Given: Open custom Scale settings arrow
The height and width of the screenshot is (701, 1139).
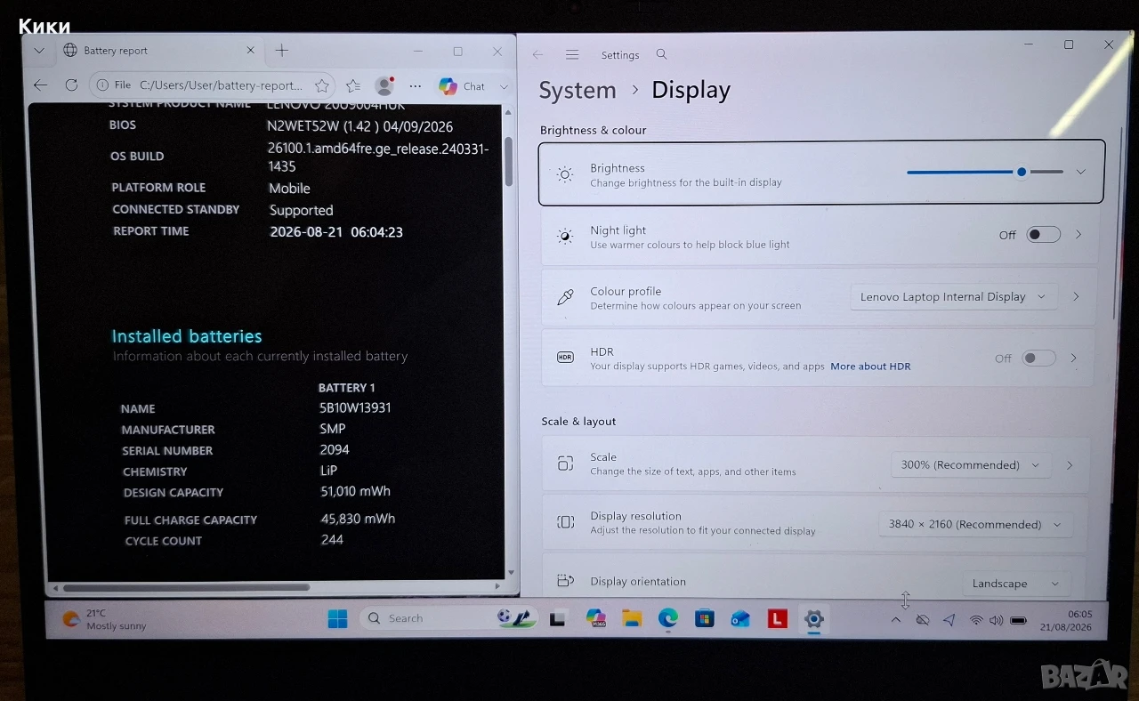Looking at the screenshot, I should [1070, 465].
